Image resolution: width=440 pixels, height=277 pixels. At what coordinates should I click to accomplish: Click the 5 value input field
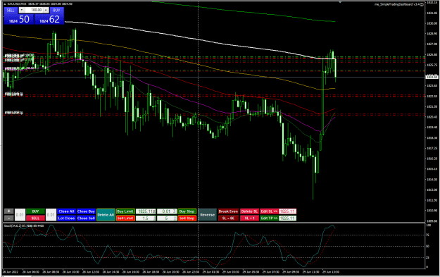click(x=167, y=218)
